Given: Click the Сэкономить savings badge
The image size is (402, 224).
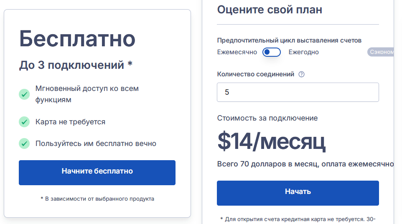Looking at the screenshot, I should (381, 52).
